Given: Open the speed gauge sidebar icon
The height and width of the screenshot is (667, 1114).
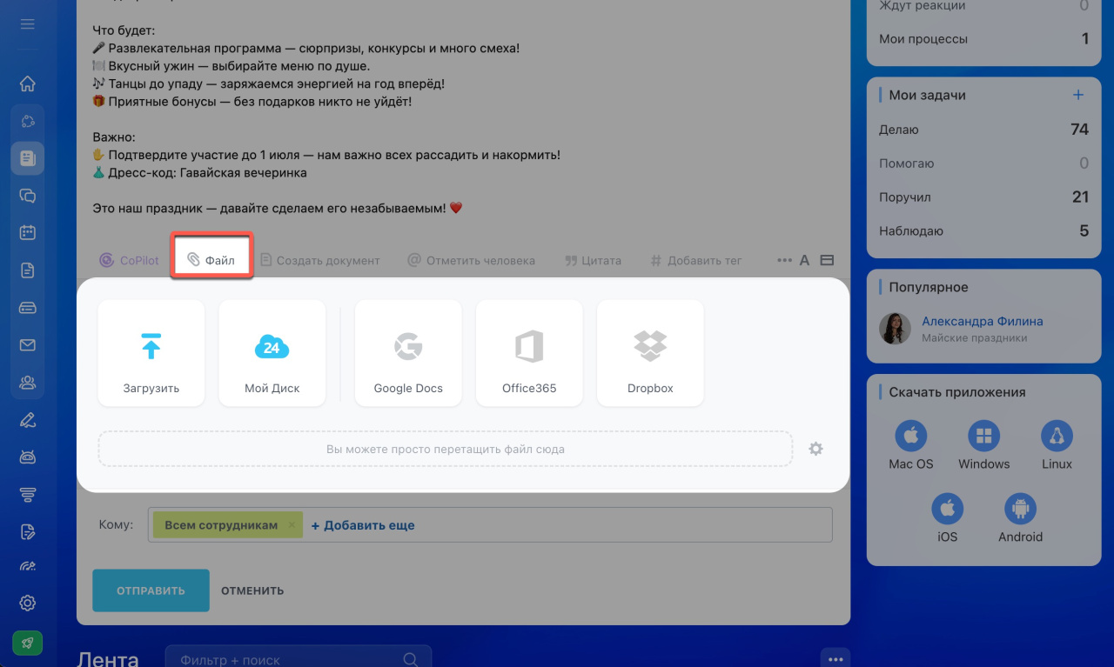Looking at the screenshot, I should 27,566.
